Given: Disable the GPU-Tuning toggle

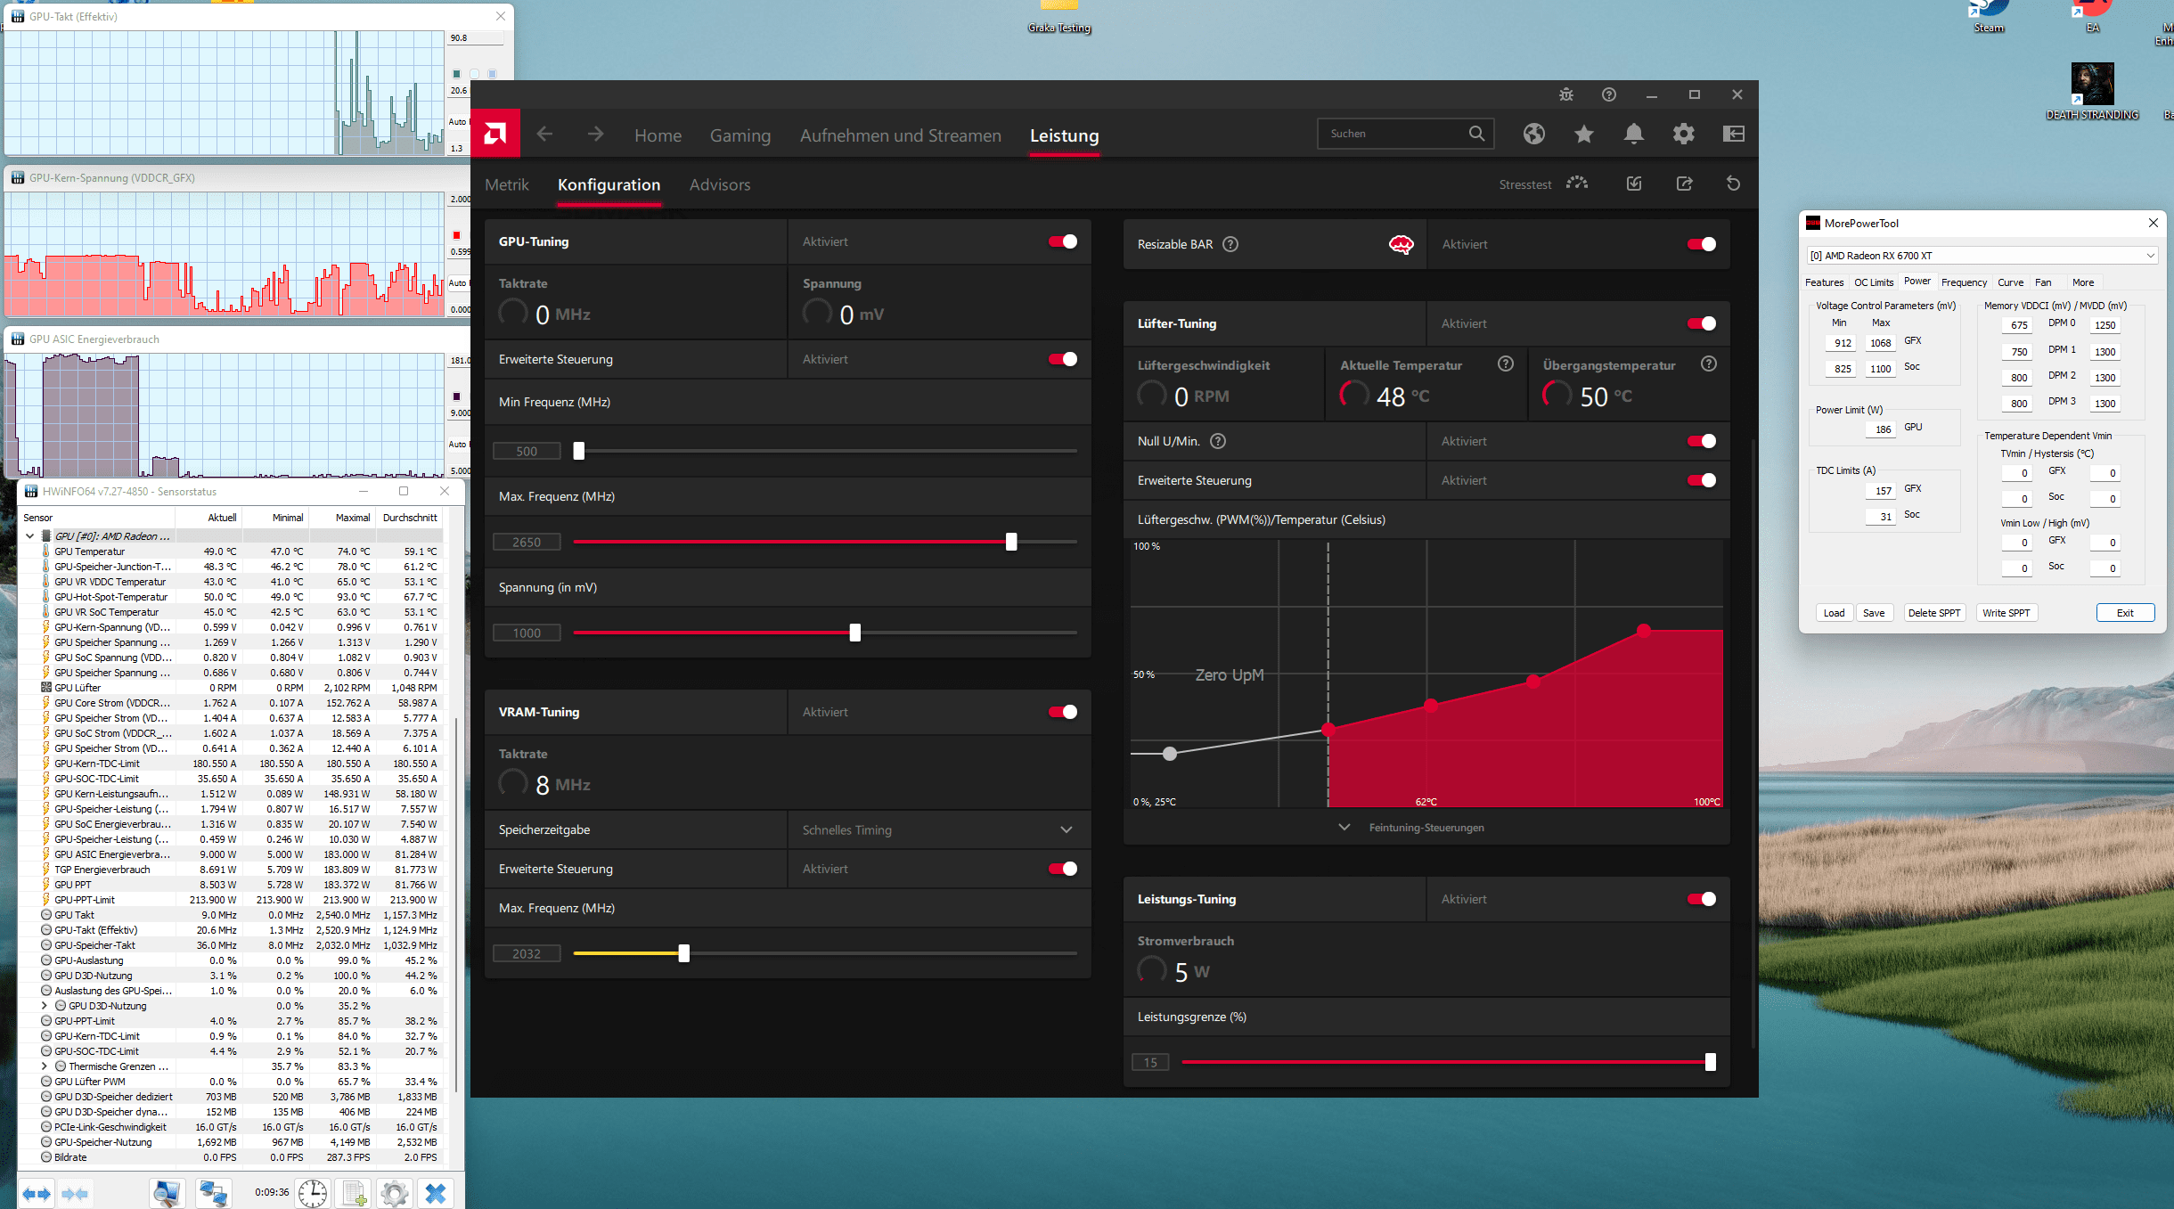Looking at the screenshot, I should tap(1062, 241).
